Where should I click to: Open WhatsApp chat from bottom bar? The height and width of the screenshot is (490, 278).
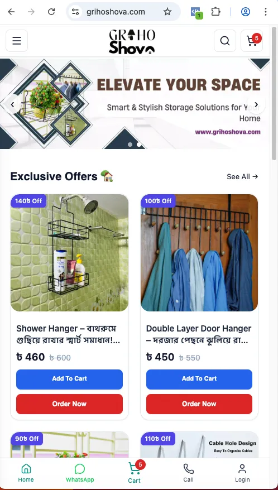pos(80,473)
